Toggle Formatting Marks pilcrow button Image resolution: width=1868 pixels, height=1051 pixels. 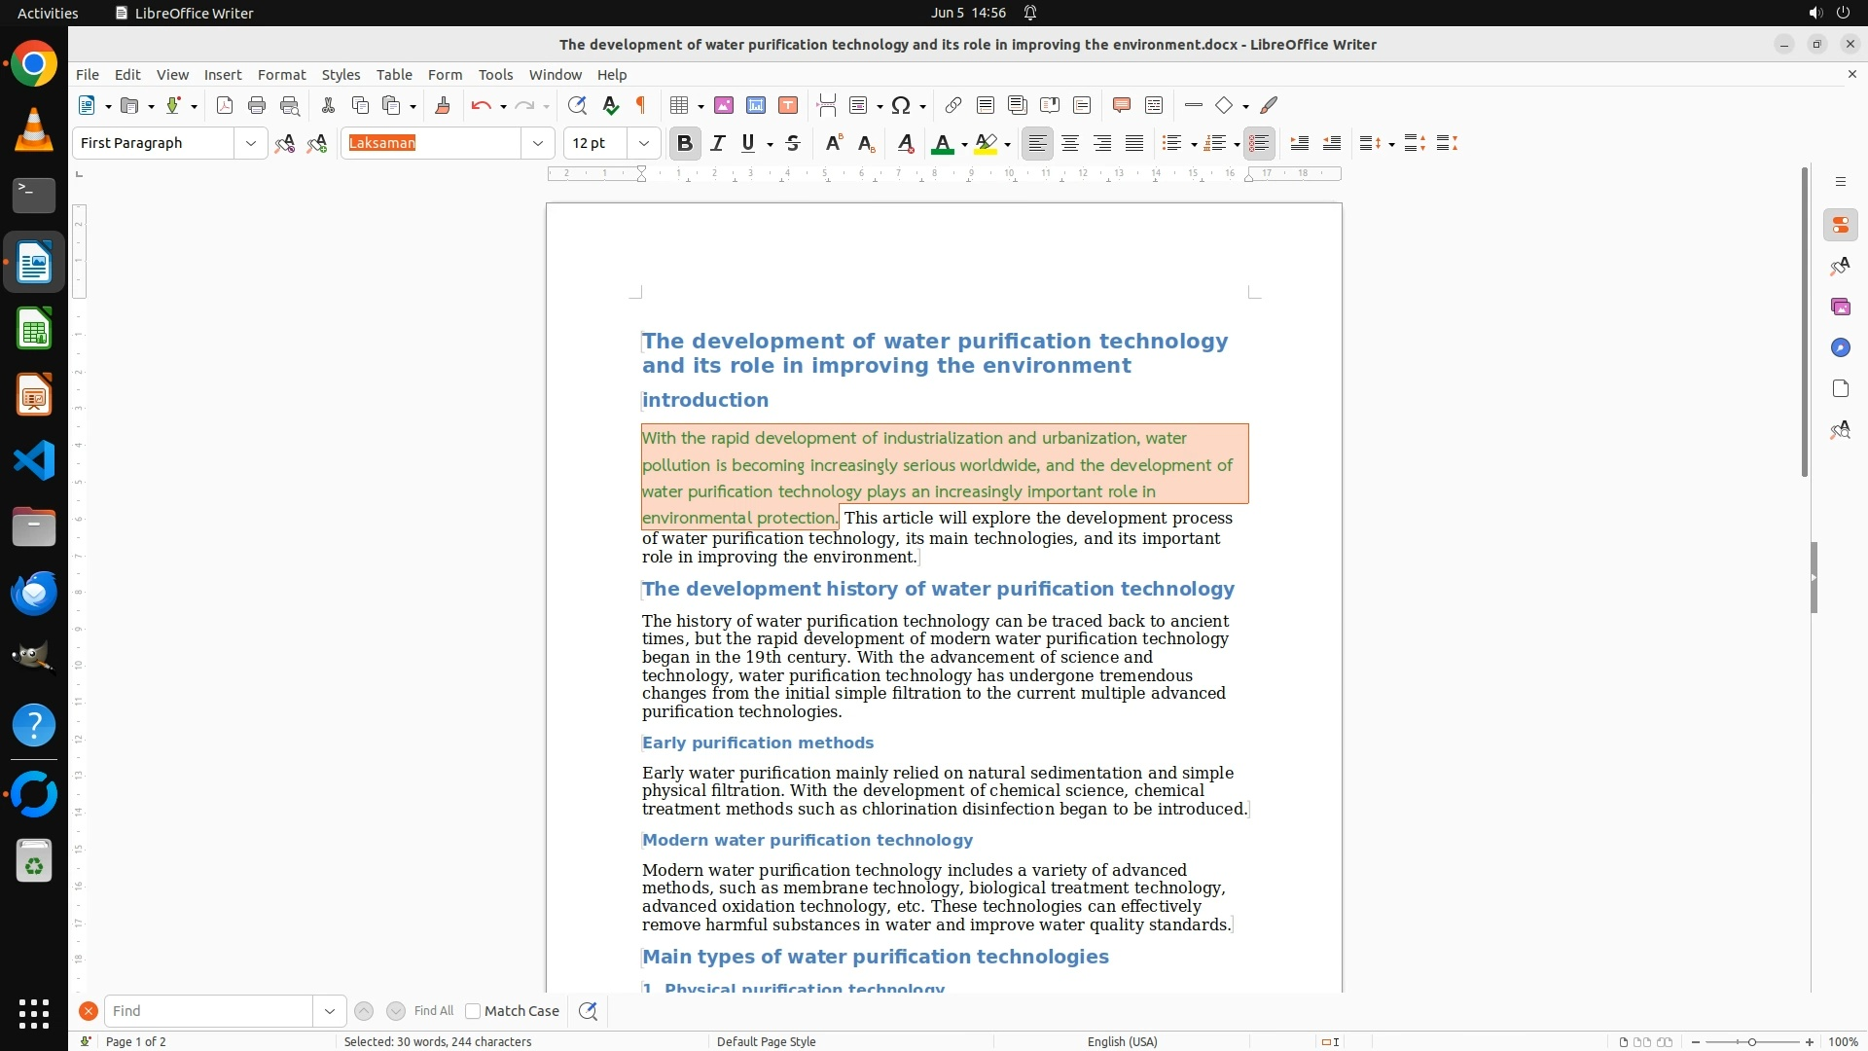(641, 105)
